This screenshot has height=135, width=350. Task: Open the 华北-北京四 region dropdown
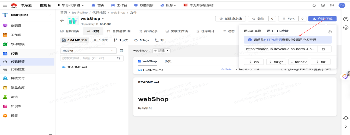[x=71, y=5]
